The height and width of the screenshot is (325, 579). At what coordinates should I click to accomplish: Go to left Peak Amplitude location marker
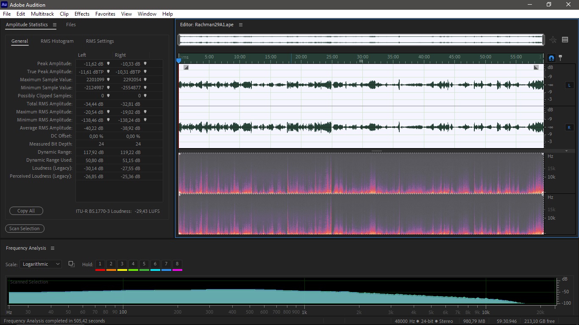click(x=108, y=63)
